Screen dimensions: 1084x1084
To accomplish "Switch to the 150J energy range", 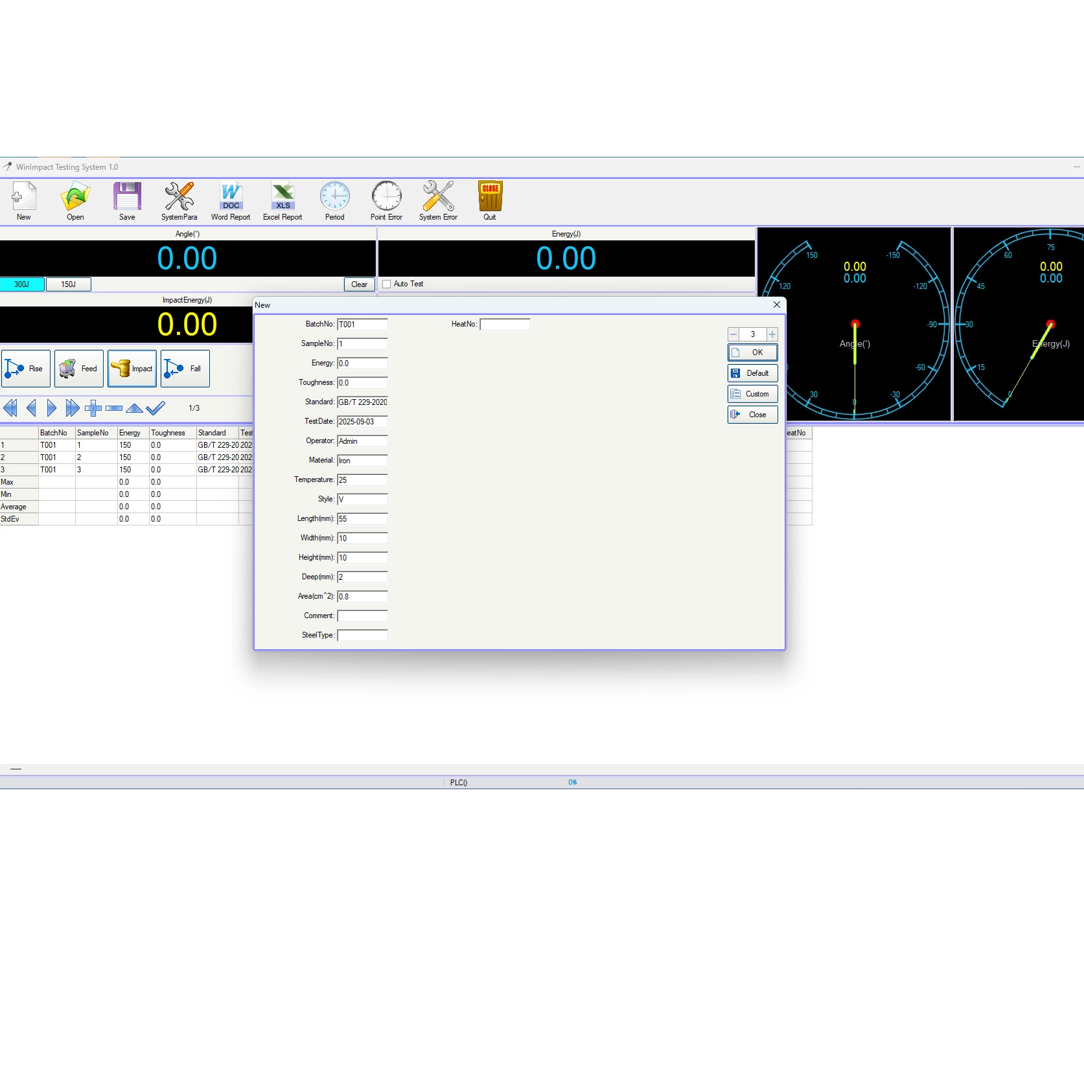I will click(68, 284).
